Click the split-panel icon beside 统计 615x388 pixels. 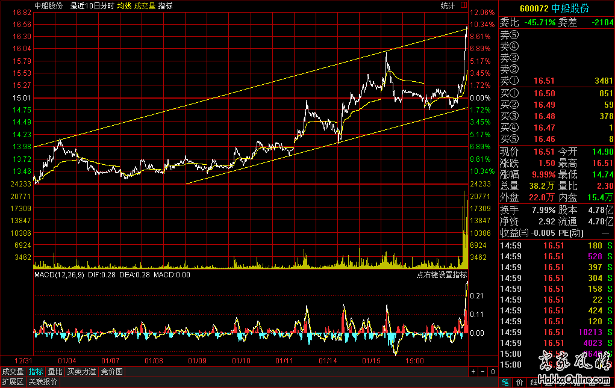click(x=464, y=5)
